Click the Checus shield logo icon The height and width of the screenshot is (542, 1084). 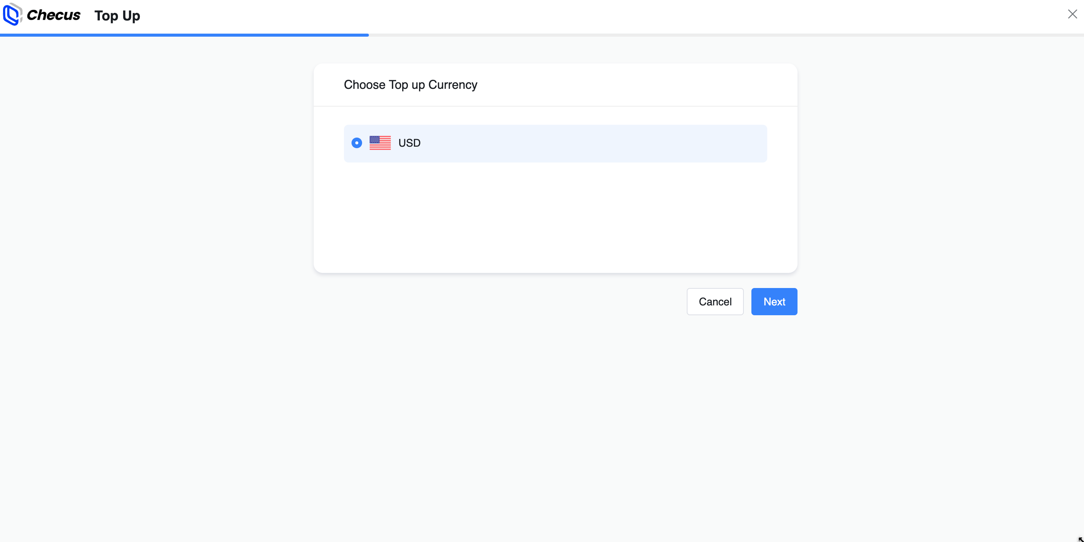[12, 14]
